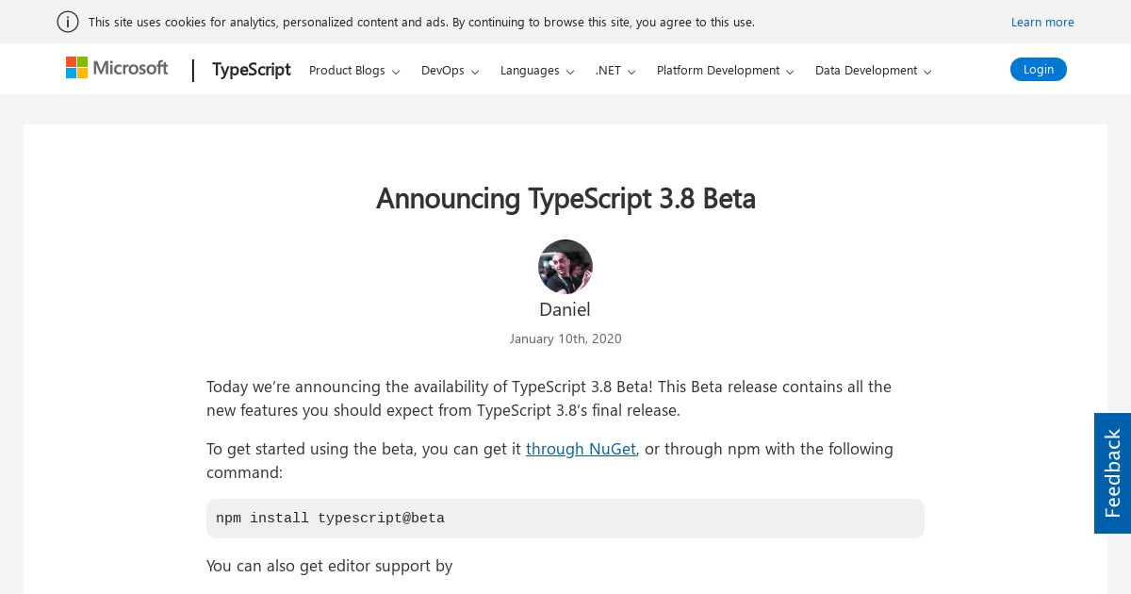Viewport: 1131px width, 594px height.
Task: Follow the through NuGet link
Action: coord(581,449)
